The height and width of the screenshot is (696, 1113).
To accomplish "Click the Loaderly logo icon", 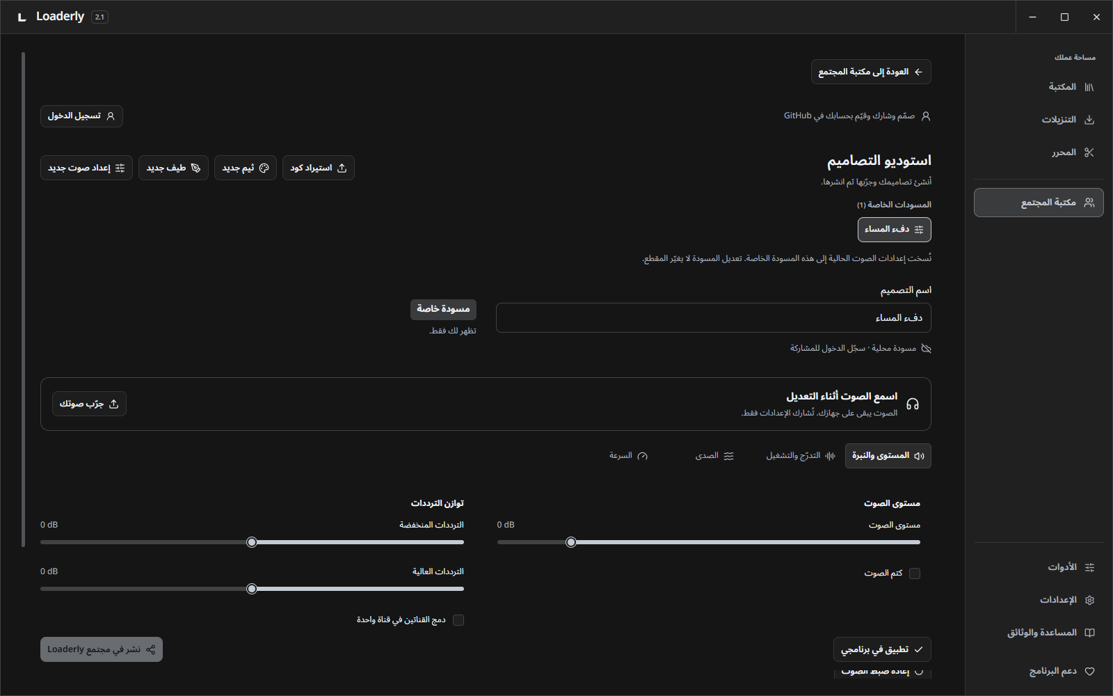I will coord(22,17).
